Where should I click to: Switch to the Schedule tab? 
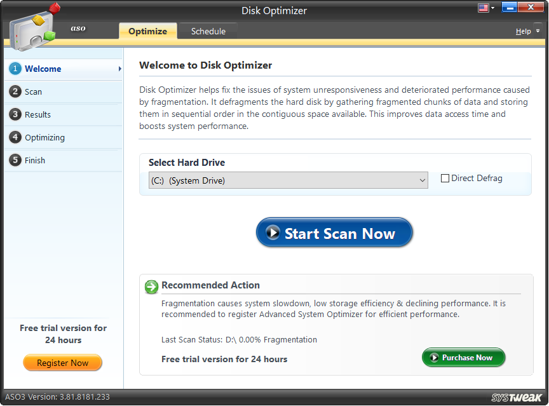point(208,30)
